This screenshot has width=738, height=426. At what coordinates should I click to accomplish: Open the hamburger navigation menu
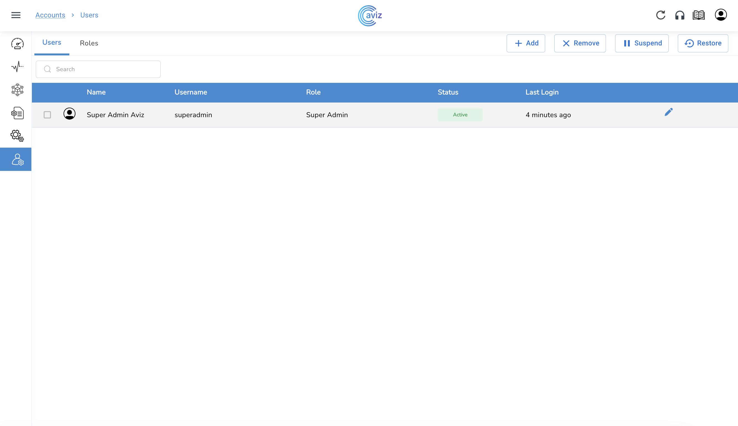click(16, 15)
